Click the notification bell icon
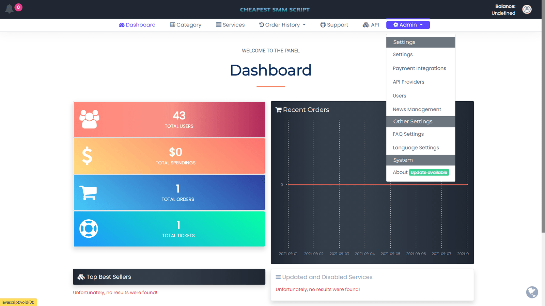 click(x=9, y=9)
